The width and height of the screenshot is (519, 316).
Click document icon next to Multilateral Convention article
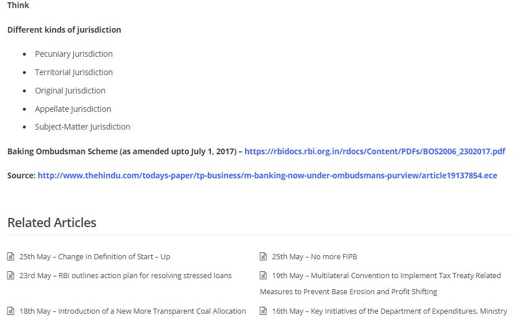pyautogui.click(x=263, y=275)
